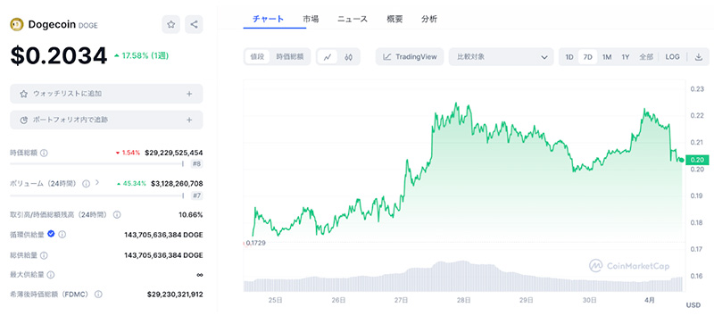The image size is (714, 324).
Task: Click the TradingView button
Action: pos(410,57)
